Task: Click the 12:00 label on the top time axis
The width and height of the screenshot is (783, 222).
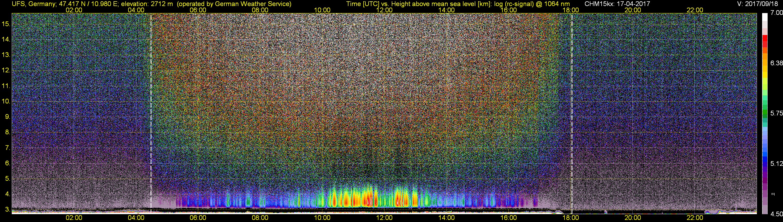Action: click(x=384, y=10)
